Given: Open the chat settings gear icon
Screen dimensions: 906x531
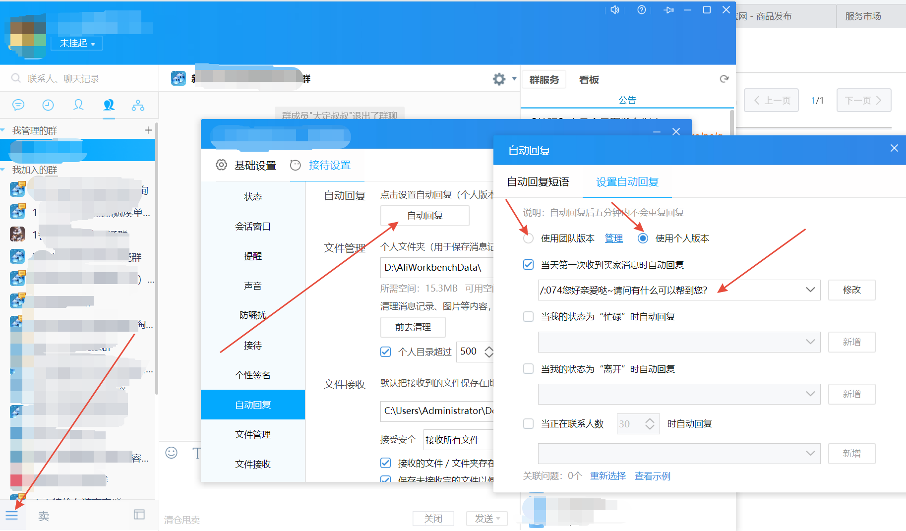Looking at the screenshot, I should [499, 79].
